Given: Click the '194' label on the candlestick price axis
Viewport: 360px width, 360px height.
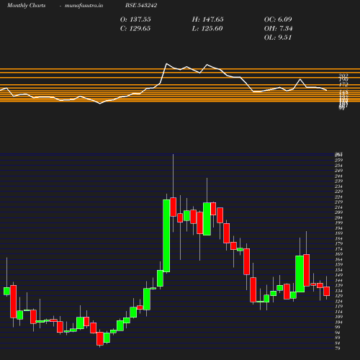Looking at the screenshot, I should click(x=339, y=228).
